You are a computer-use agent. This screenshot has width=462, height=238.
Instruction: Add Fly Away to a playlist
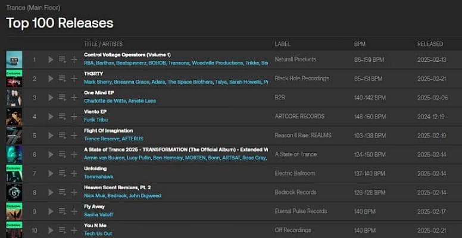click(x=74, y=211)
